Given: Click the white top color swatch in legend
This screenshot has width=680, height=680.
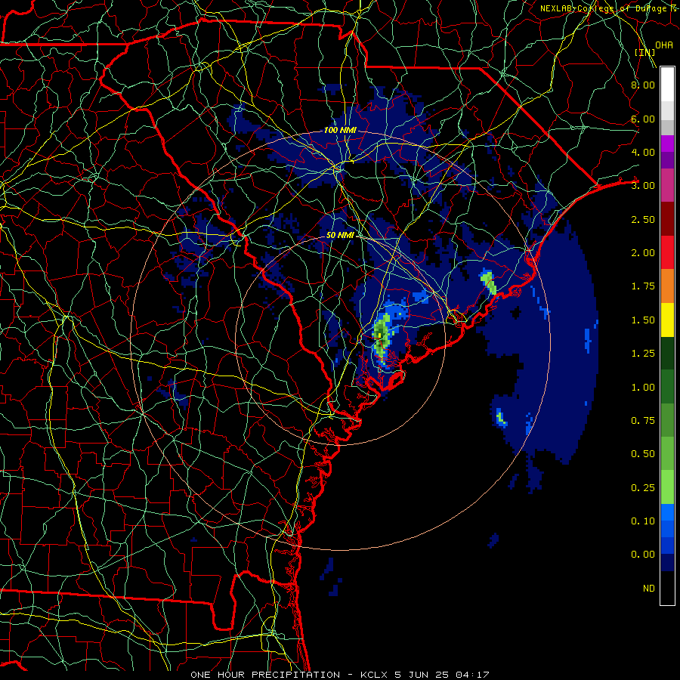Looking at the screenshot, I should pyautogui.click(x=667, y=85).
